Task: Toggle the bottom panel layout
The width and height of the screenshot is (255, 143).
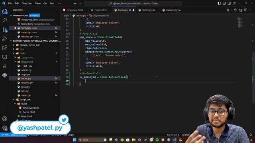Action: (x=224, y=3)
